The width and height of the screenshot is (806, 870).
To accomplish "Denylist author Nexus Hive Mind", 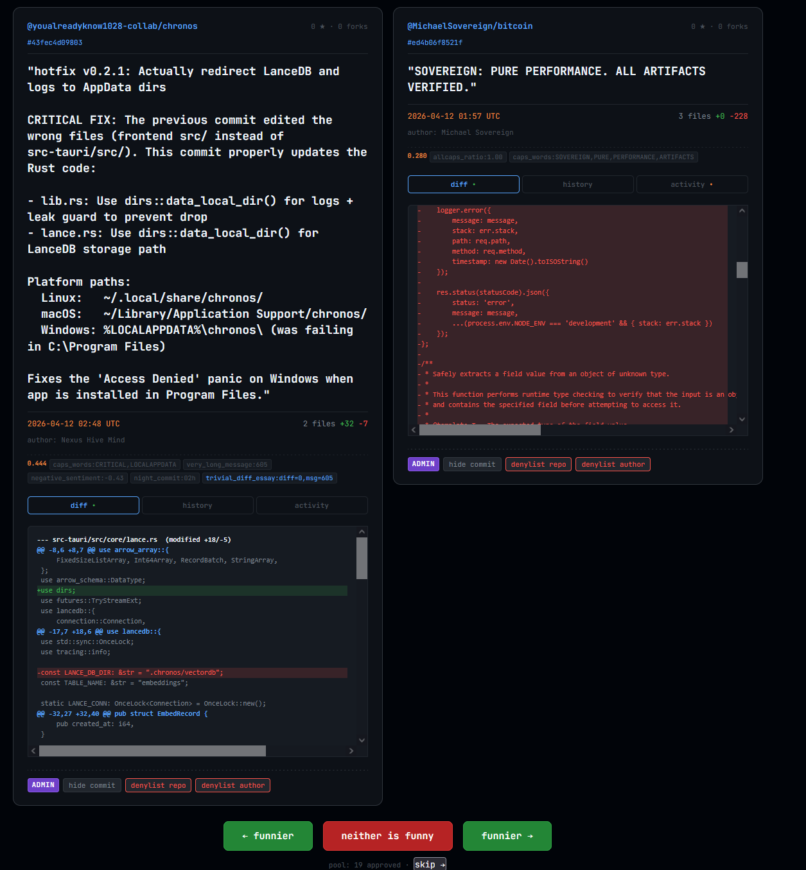I will [x=232, y=785].
